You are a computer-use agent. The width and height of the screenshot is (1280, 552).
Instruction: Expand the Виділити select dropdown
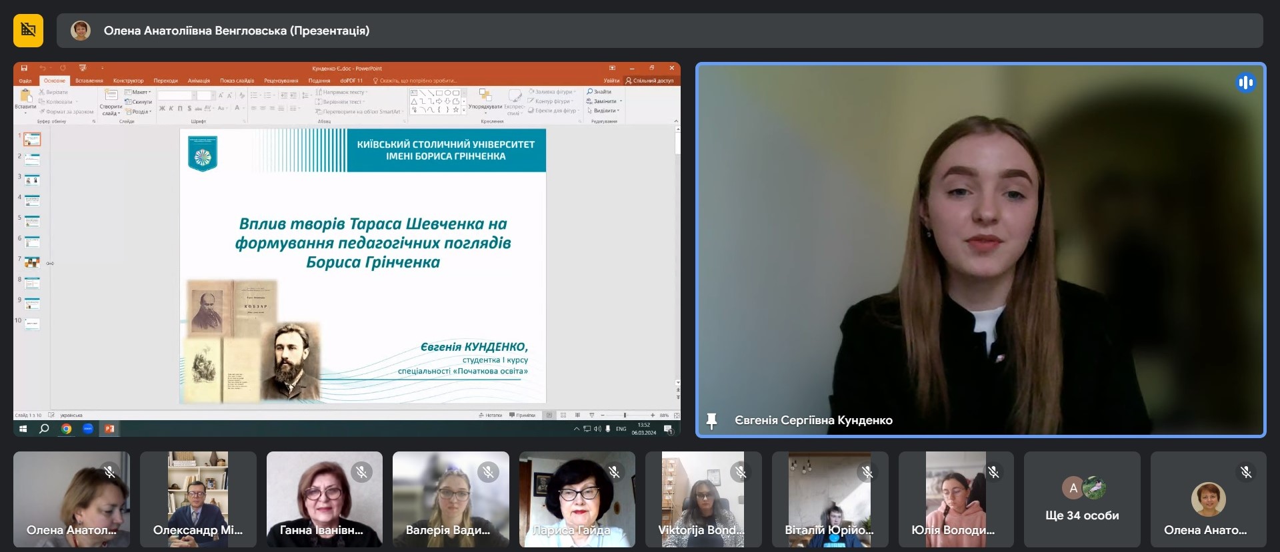604,111
